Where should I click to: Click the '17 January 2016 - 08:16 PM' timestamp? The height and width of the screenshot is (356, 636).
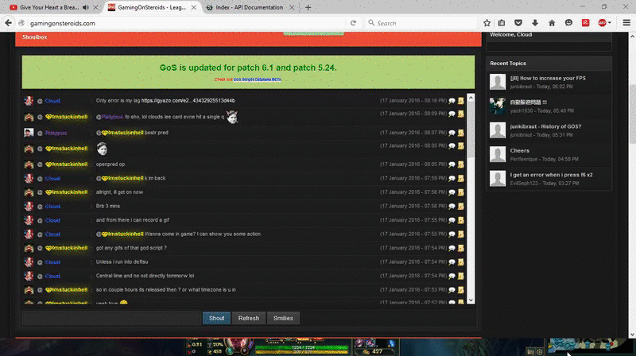tap(413, 101)
